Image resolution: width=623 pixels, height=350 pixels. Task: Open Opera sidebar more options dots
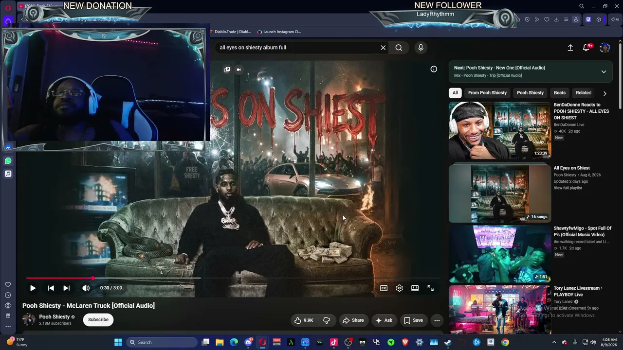8,326
